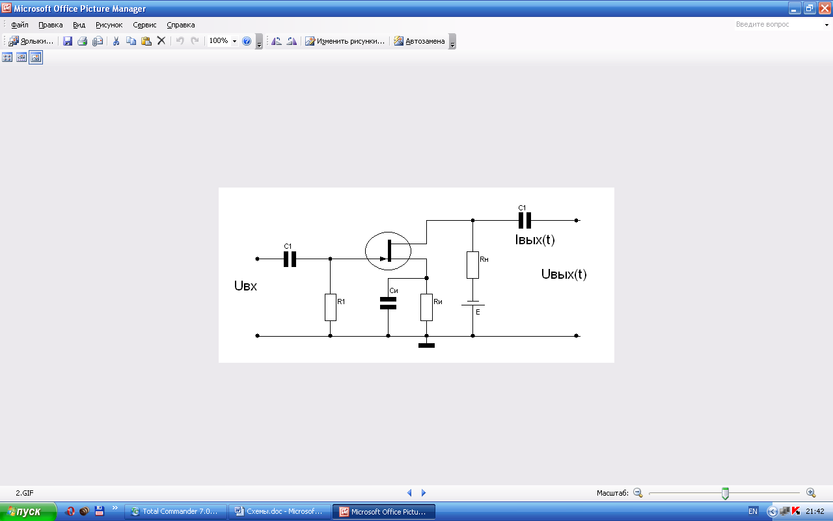This screenshot has width=833, height=521.
Task: Click the Cut scissors icon
Action: pyautogui.click(x=116, y=41)
